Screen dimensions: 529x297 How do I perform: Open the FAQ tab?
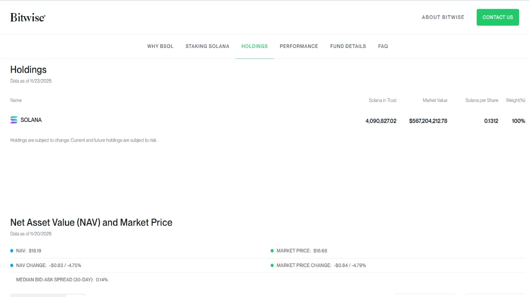point(383,46)
